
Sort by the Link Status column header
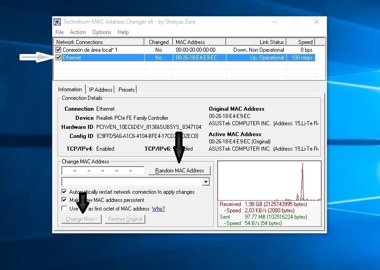(x=256, y=42)
